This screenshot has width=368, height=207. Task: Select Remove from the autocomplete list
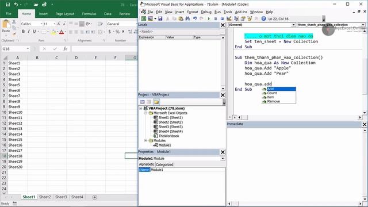[x=274, y=101]
